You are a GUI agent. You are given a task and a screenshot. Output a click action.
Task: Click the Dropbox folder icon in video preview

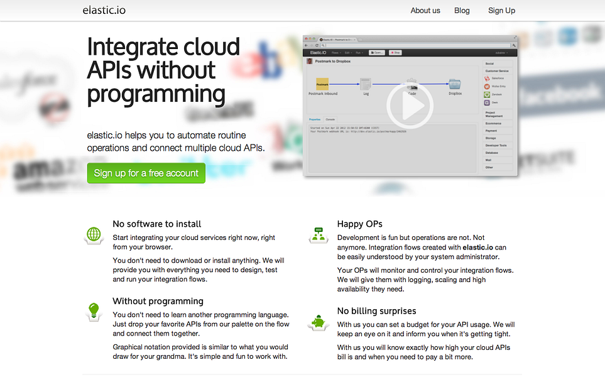[455, 84]
